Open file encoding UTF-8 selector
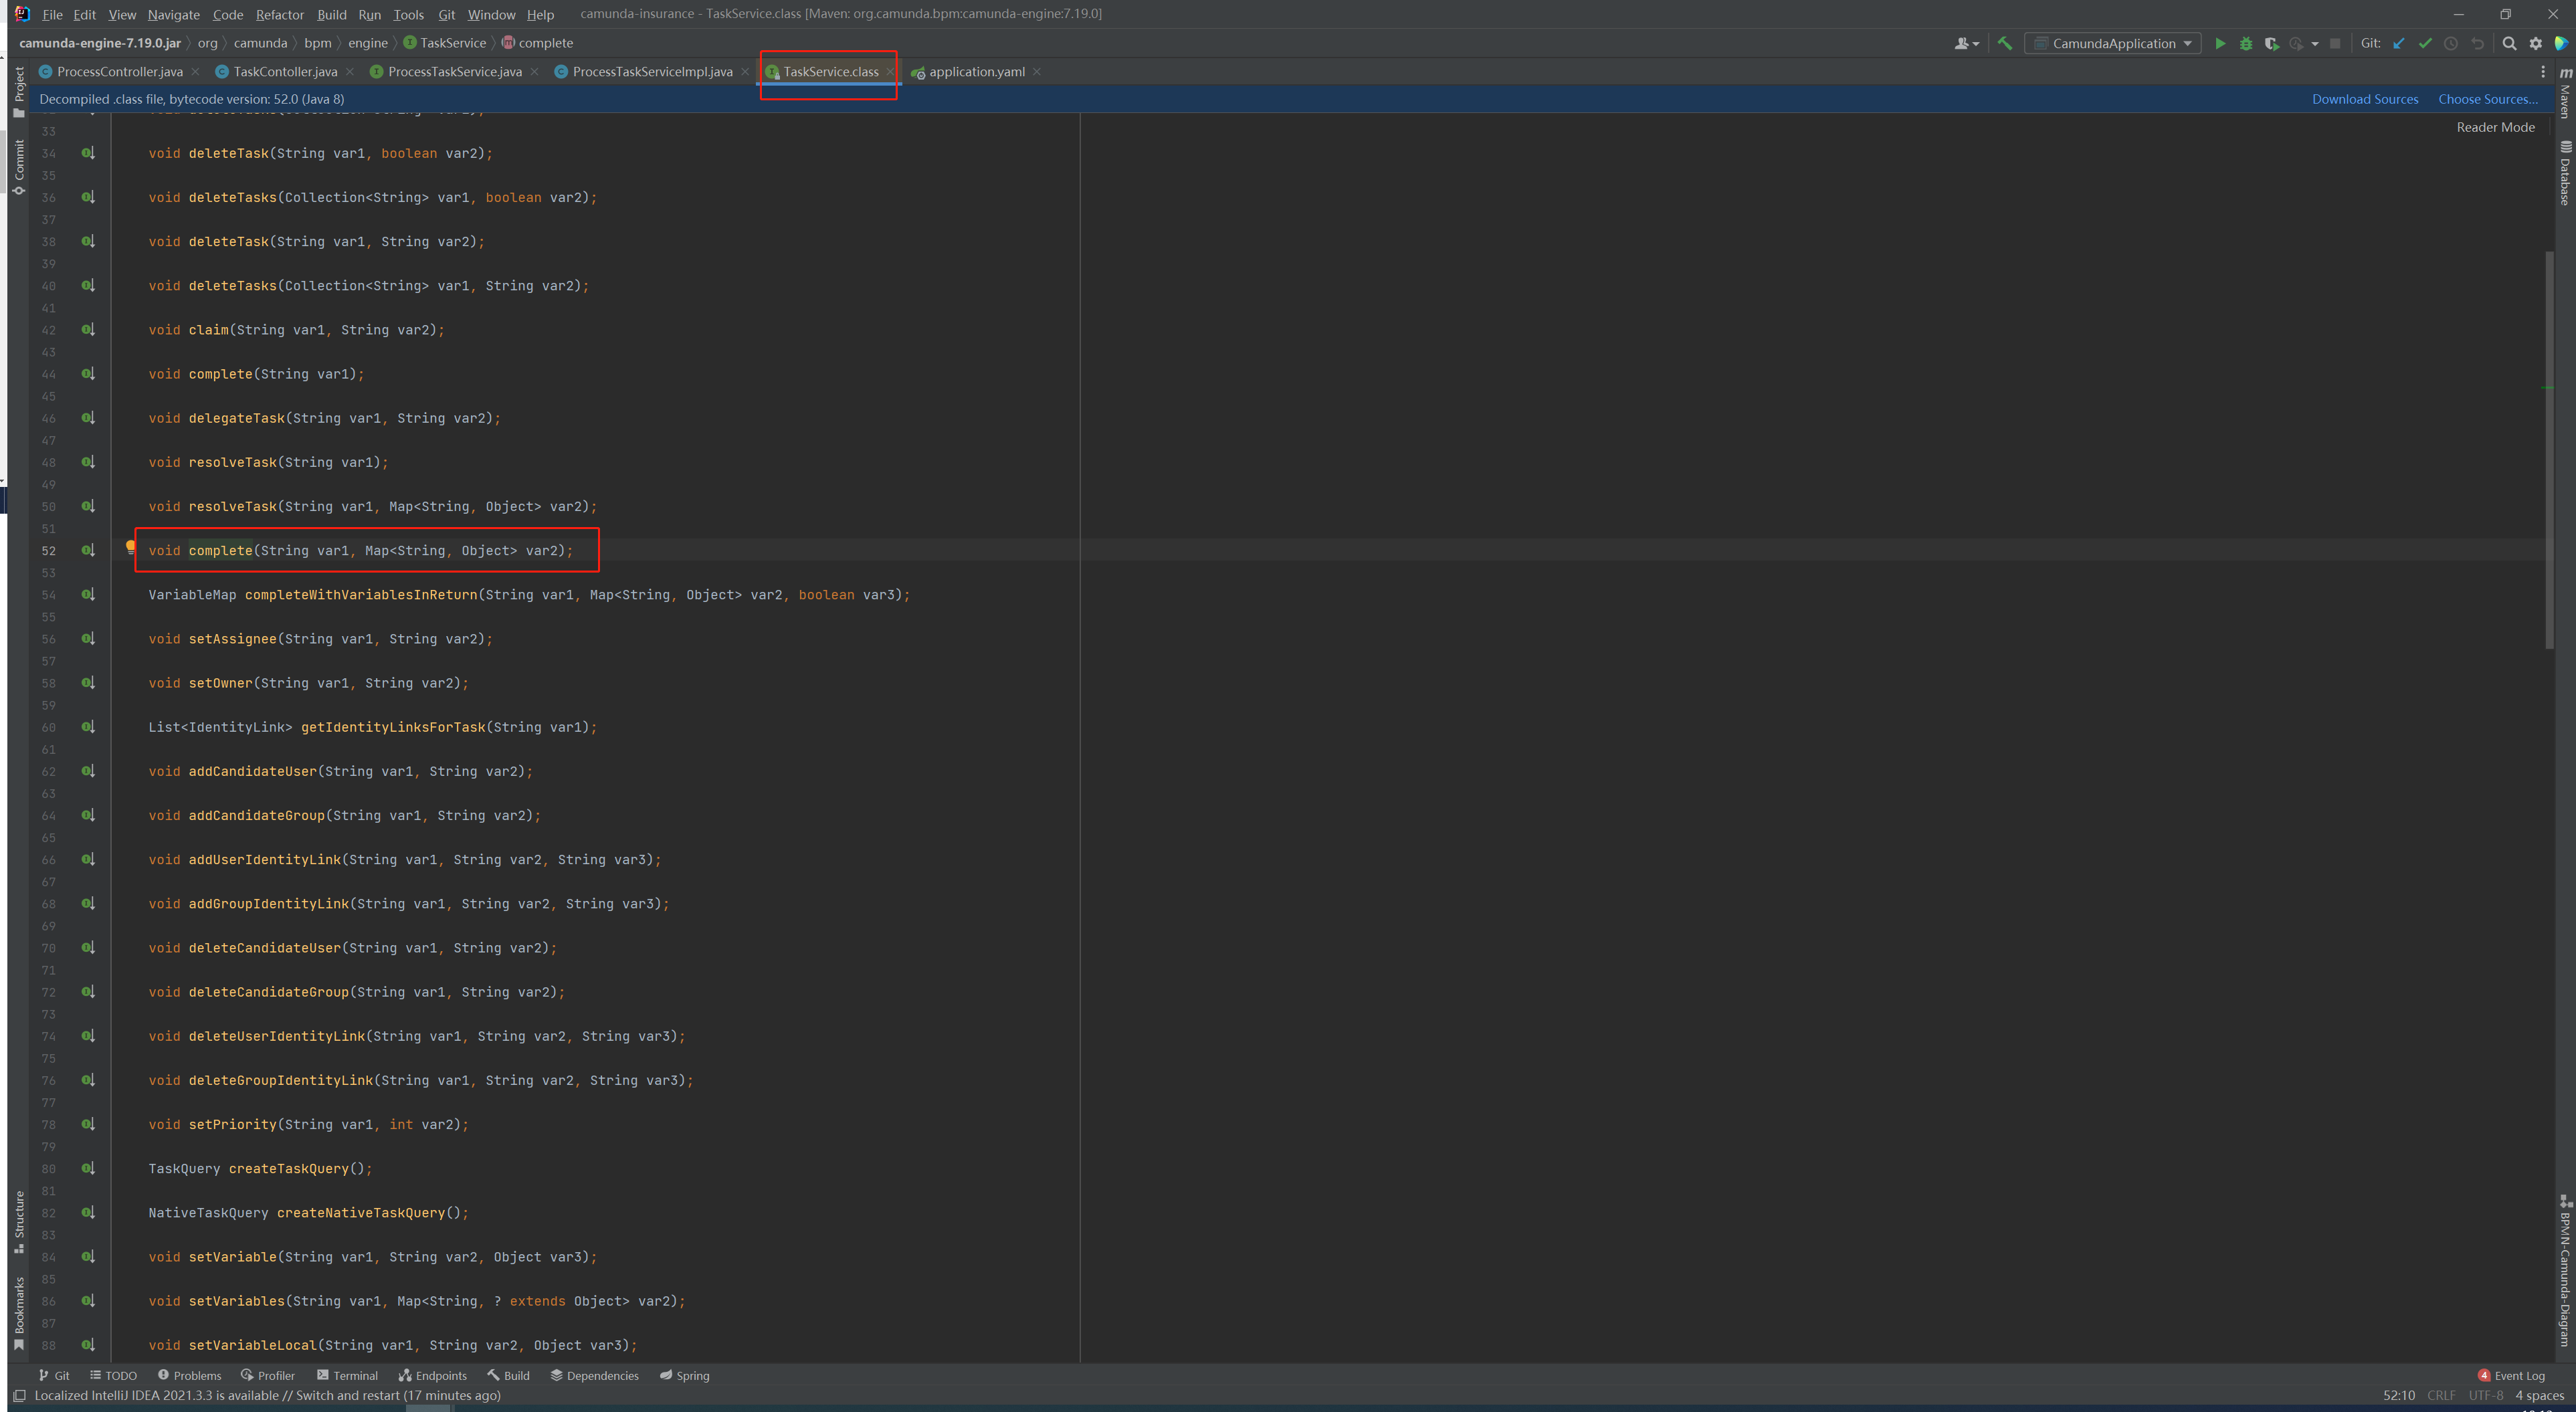 point(2485,1395)
